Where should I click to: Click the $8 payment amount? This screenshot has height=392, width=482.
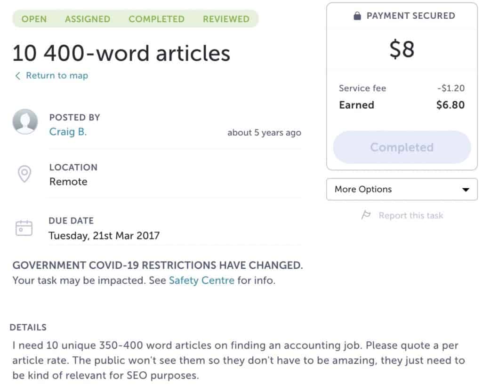pos(402,50)
